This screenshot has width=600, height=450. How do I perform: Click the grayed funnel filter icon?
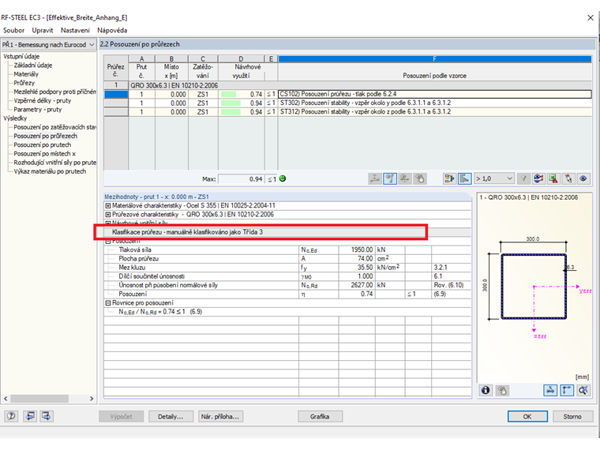[x=523, y=178]
